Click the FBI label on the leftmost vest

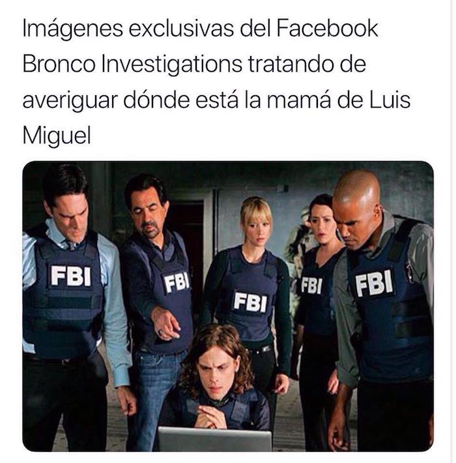(x=71, y=276)
